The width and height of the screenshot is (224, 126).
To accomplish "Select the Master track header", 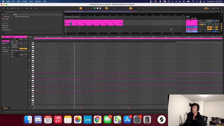I will coord(191,31).
